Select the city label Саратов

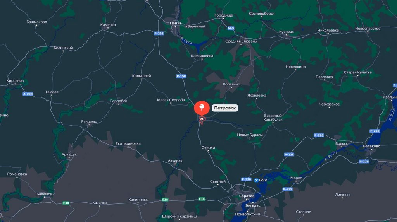[x=247, y=196]
